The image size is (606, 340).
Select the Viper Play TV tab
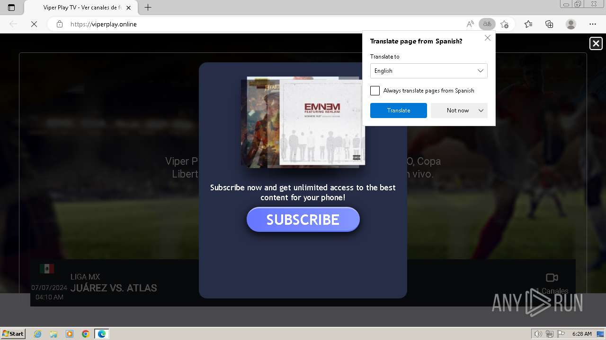pyautogui.click(x=80, y=8)
